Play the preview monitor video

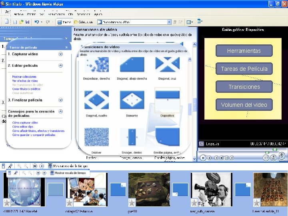[203, 158]
